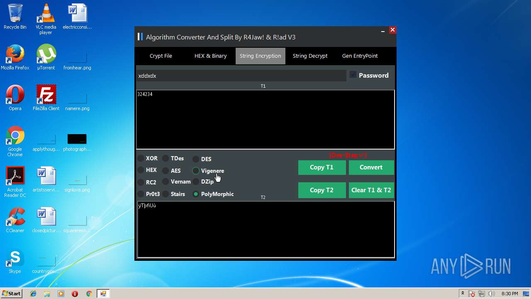
Task: Click into the T1 text area
Action: pos(265,120)
